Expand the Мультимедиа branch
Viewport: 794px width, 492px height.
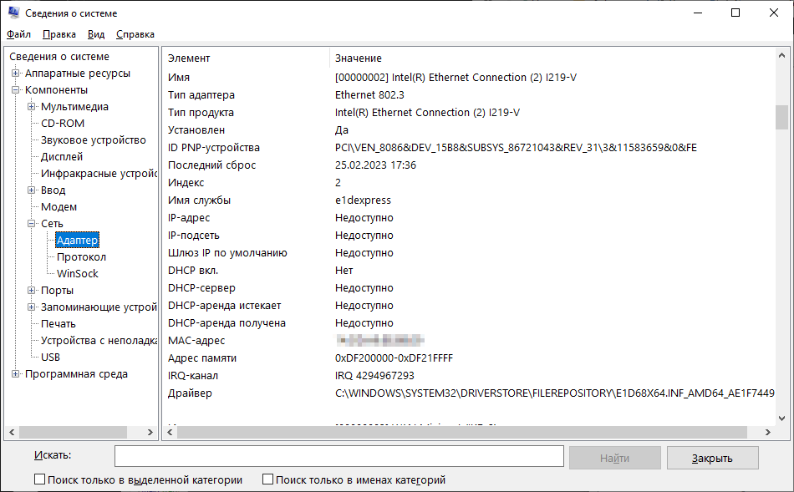coord(31,107)
